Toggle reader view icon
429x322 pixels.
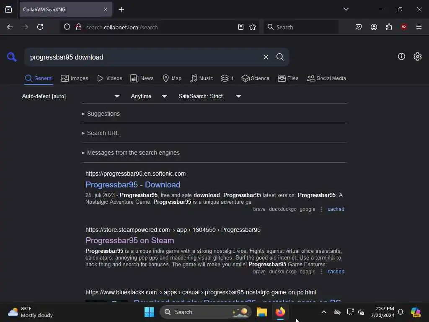click(241, 27)
